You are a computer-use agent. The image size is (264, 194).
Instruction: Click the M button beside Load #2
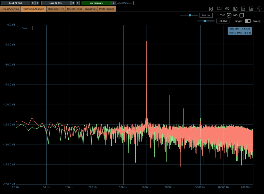click(x=73, y=3)
